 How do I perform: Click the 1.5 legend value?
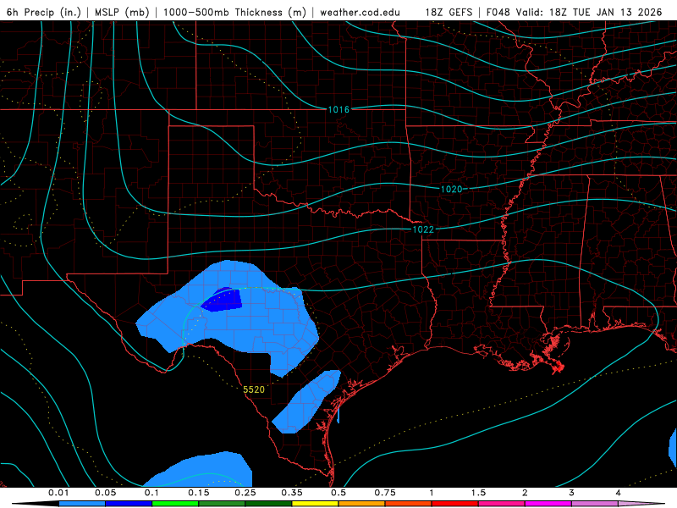click(x=478, y=493)
